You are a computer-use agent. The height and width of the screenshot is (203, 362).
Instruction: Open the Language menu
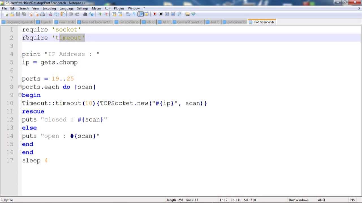point(66,8)
